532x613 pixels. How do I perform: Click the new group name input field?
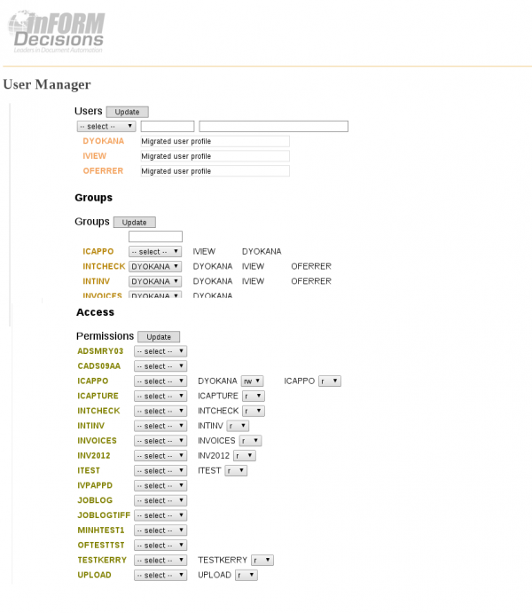tap(155, 237)
